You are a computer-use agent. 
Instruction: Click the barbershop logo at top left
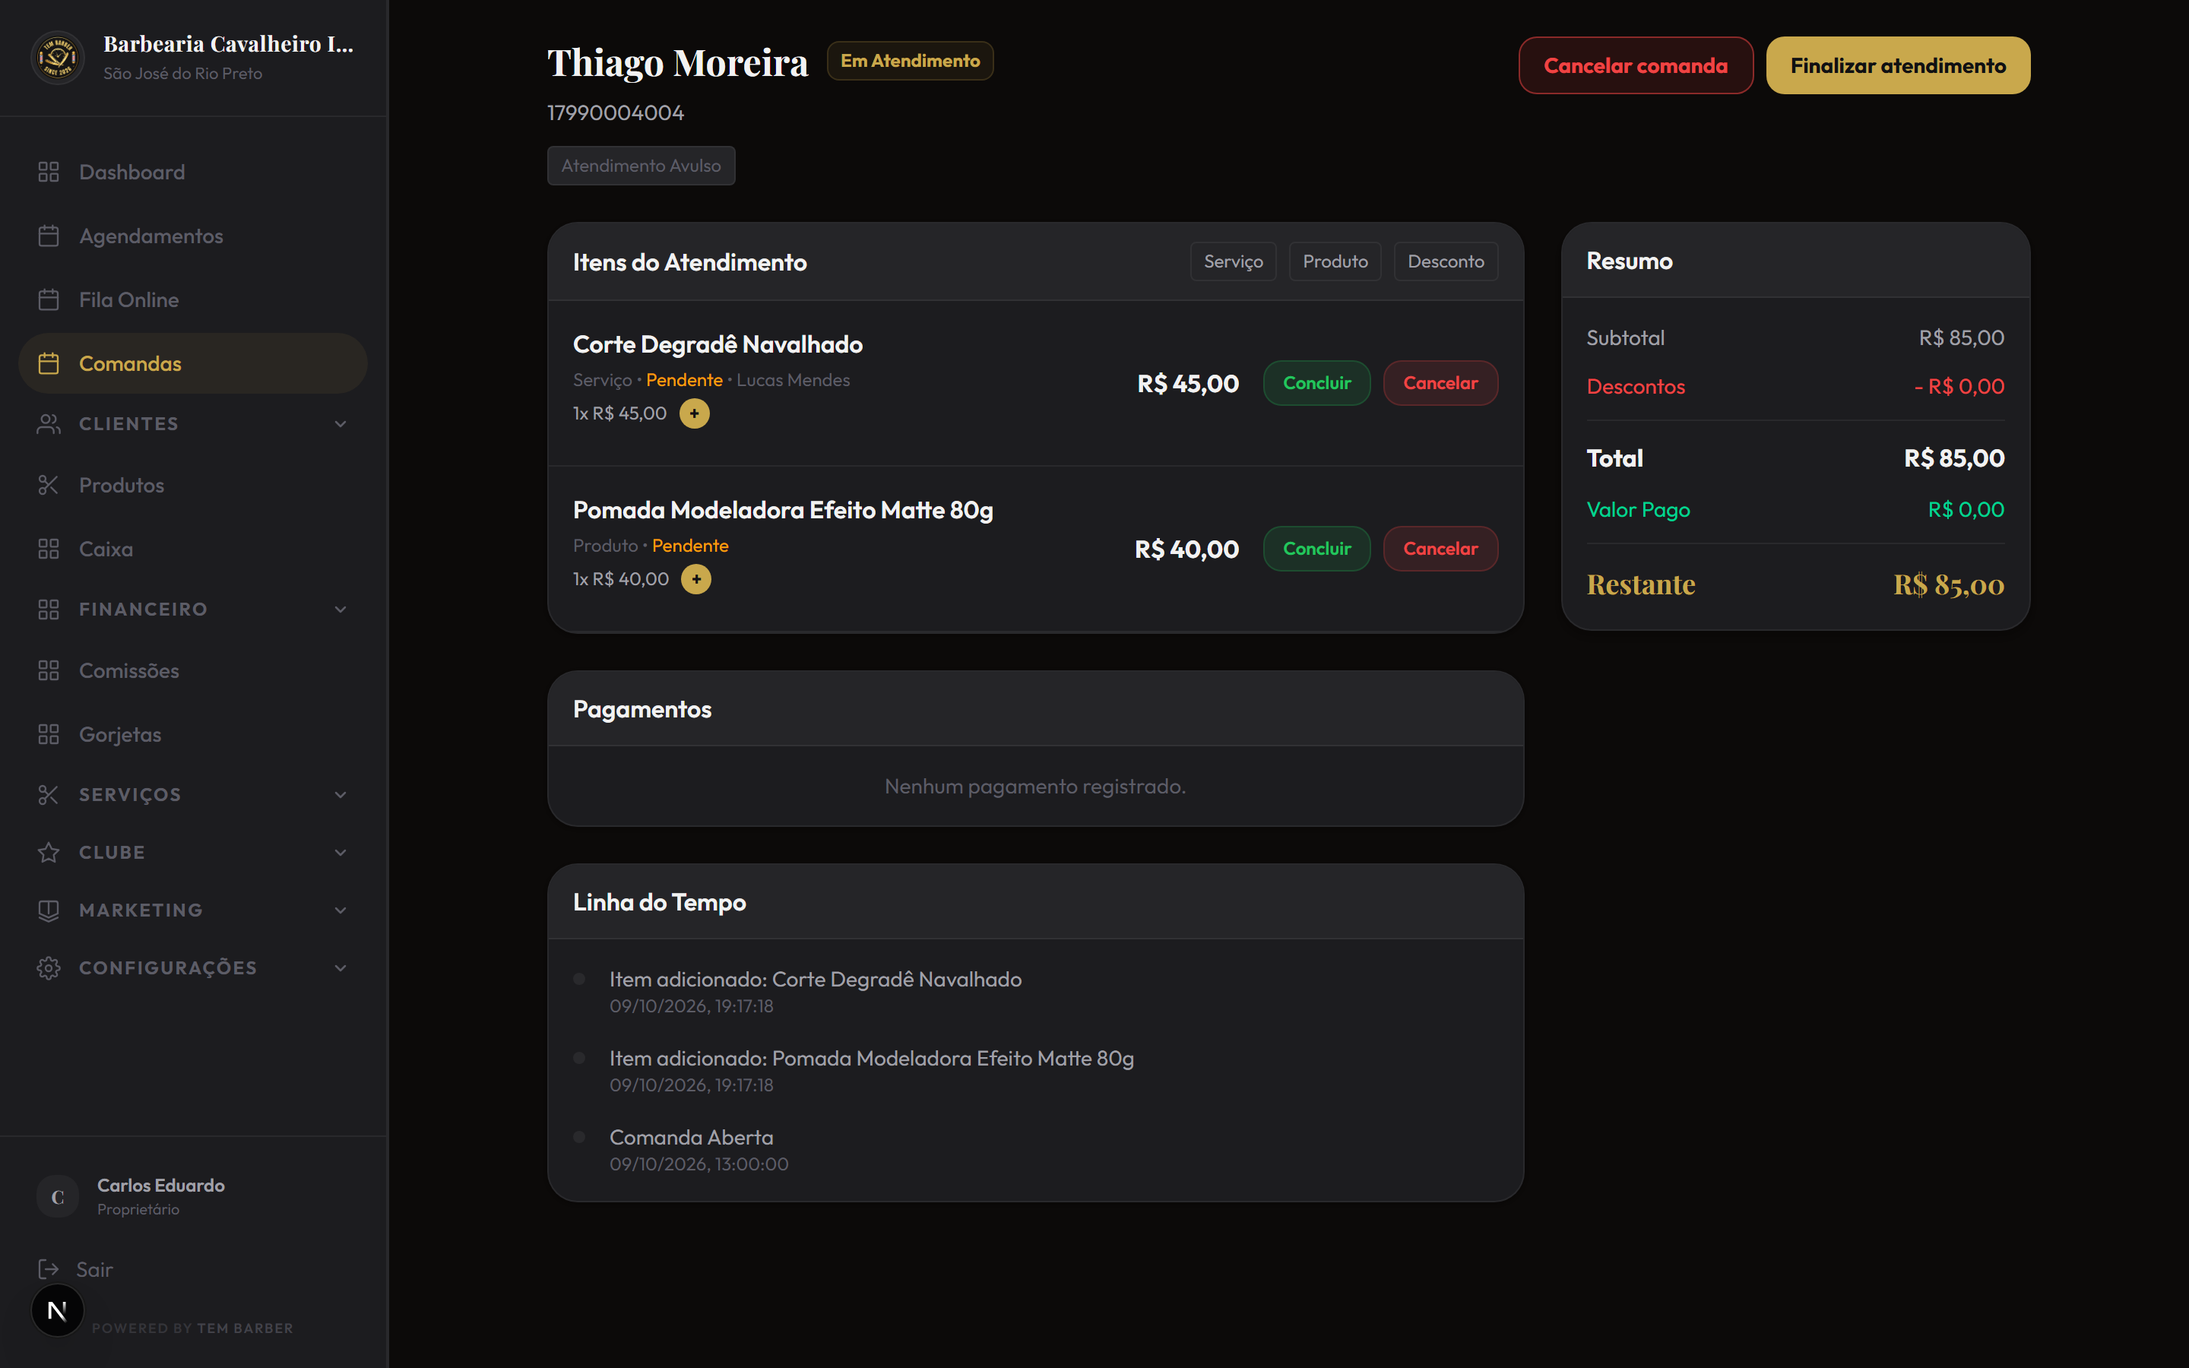[x=58, y=58]
